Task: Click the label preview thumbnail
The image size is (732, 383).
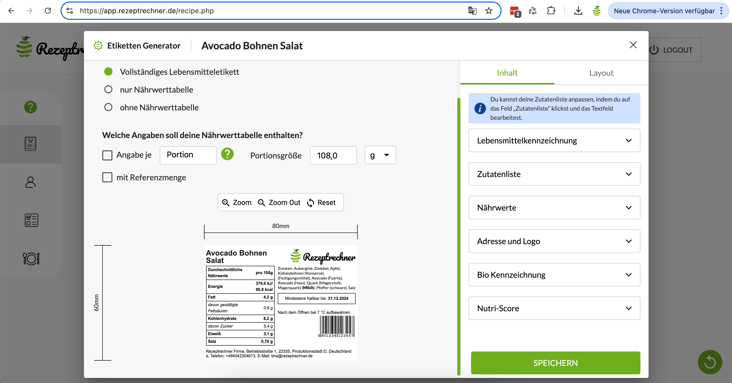Action: coord(281,303)
